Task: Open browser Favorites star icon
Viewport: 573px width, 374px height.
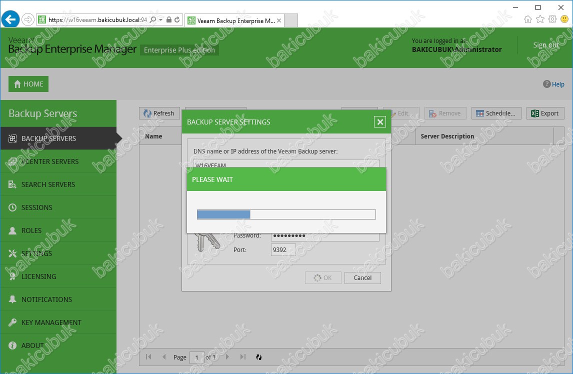Action: 540,19
